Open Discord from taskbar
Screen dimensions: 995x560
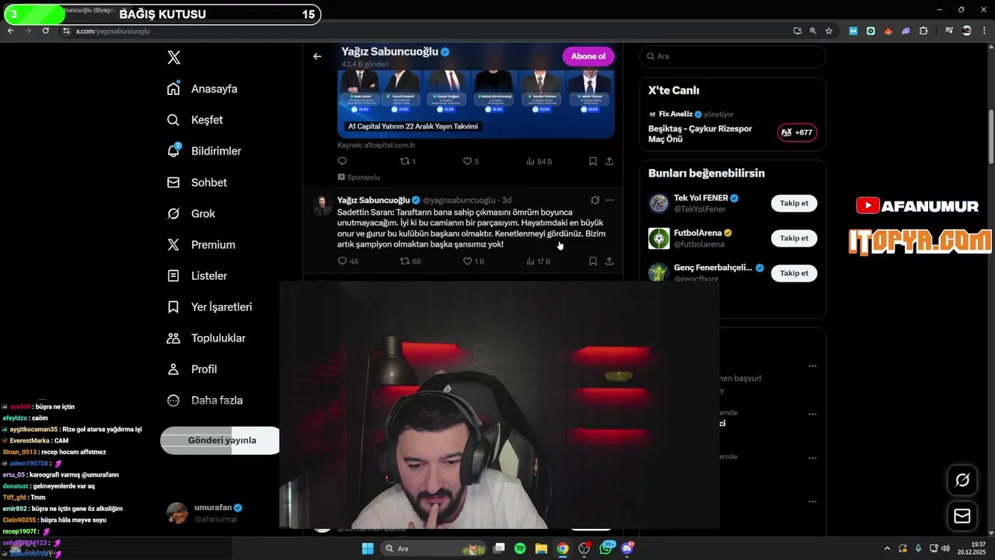627,548
